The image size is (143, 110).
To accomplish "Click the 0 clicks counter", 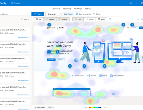I will [51, 107].
